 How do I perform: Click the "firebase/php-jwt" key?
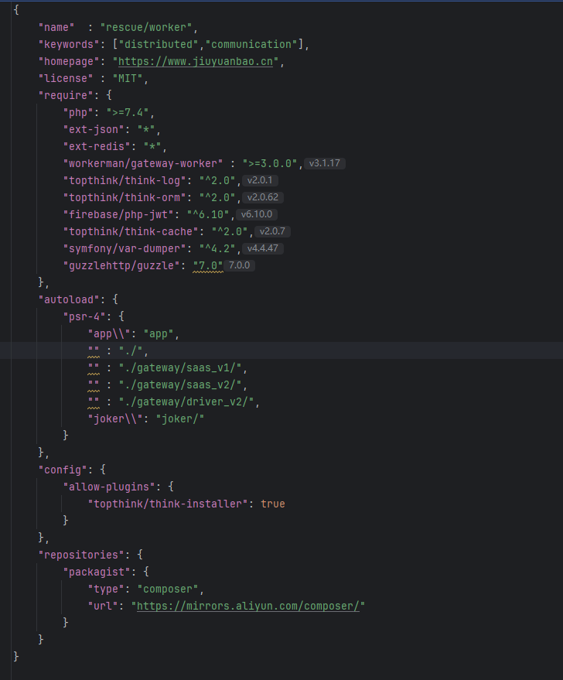(x=118, y=214)
